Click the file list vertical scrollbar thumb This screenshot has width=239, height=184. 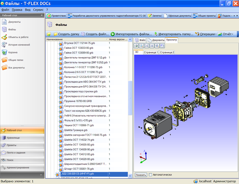tap(130, 98)
